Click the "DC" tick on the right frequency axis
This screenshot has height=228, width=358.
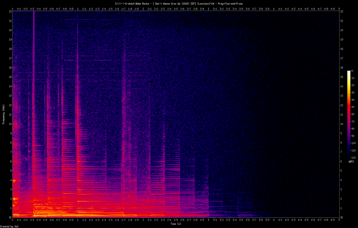[342, 217]
